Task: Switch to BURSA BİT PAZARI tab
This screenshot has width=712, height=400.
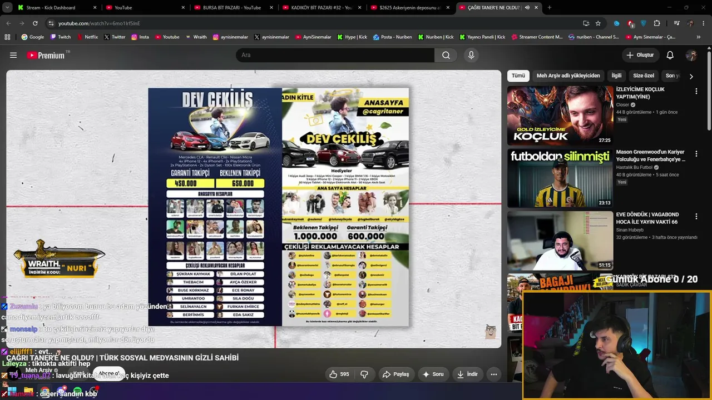Action: click(233, 8)
